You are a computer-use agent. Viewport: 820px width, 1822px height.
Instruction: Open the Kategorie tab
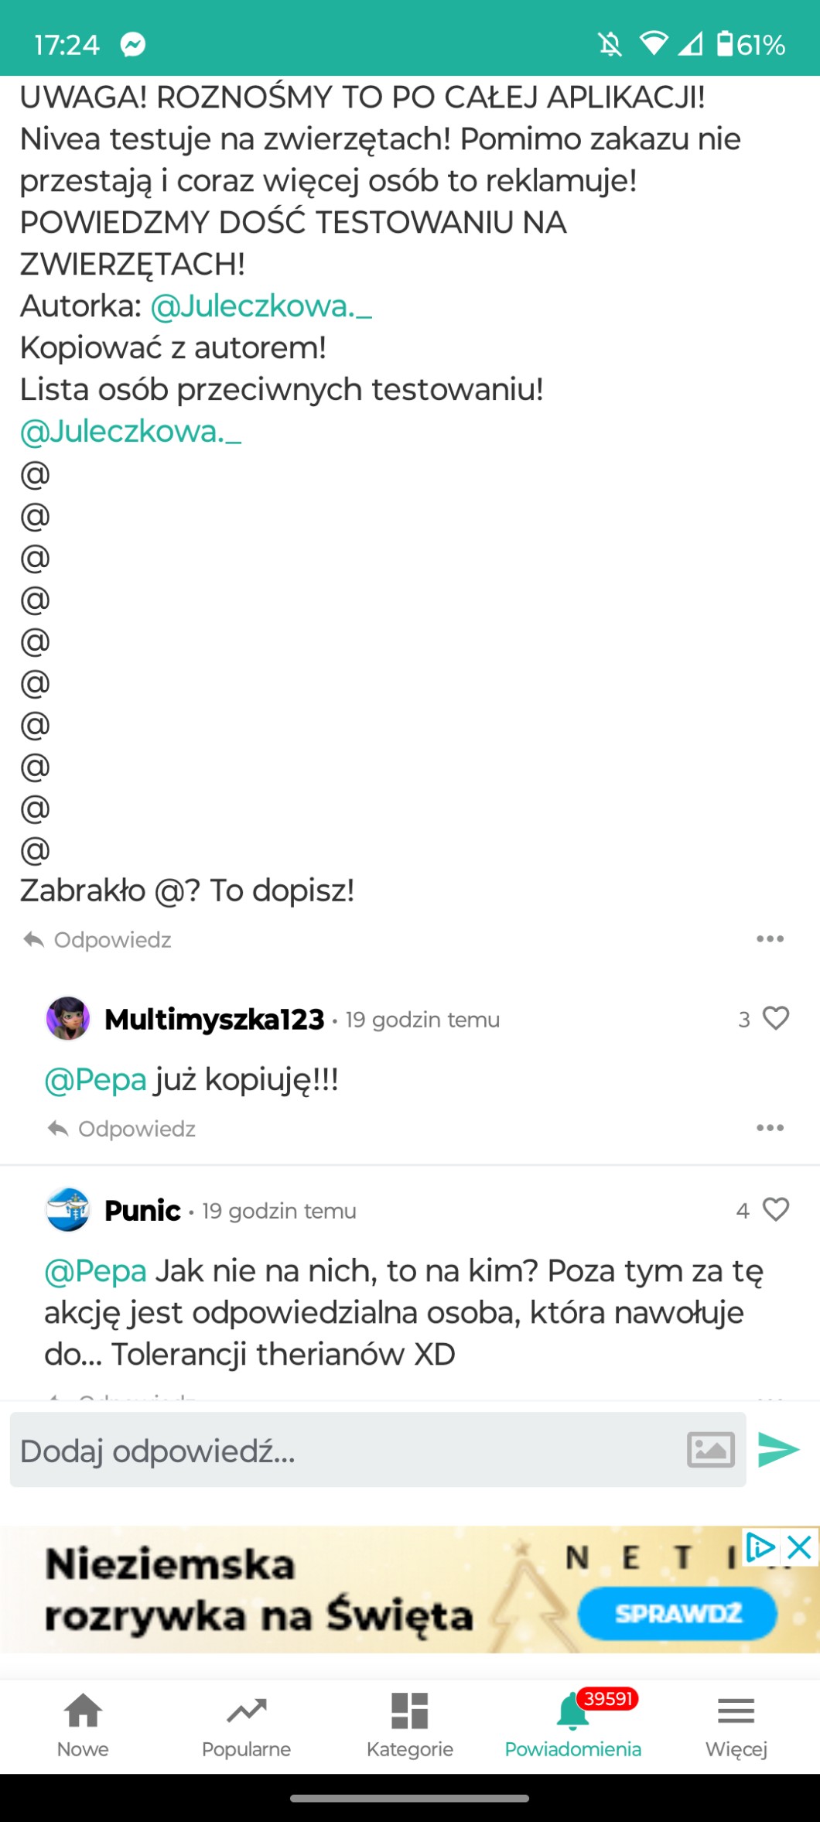click(x=409, y=1725)
